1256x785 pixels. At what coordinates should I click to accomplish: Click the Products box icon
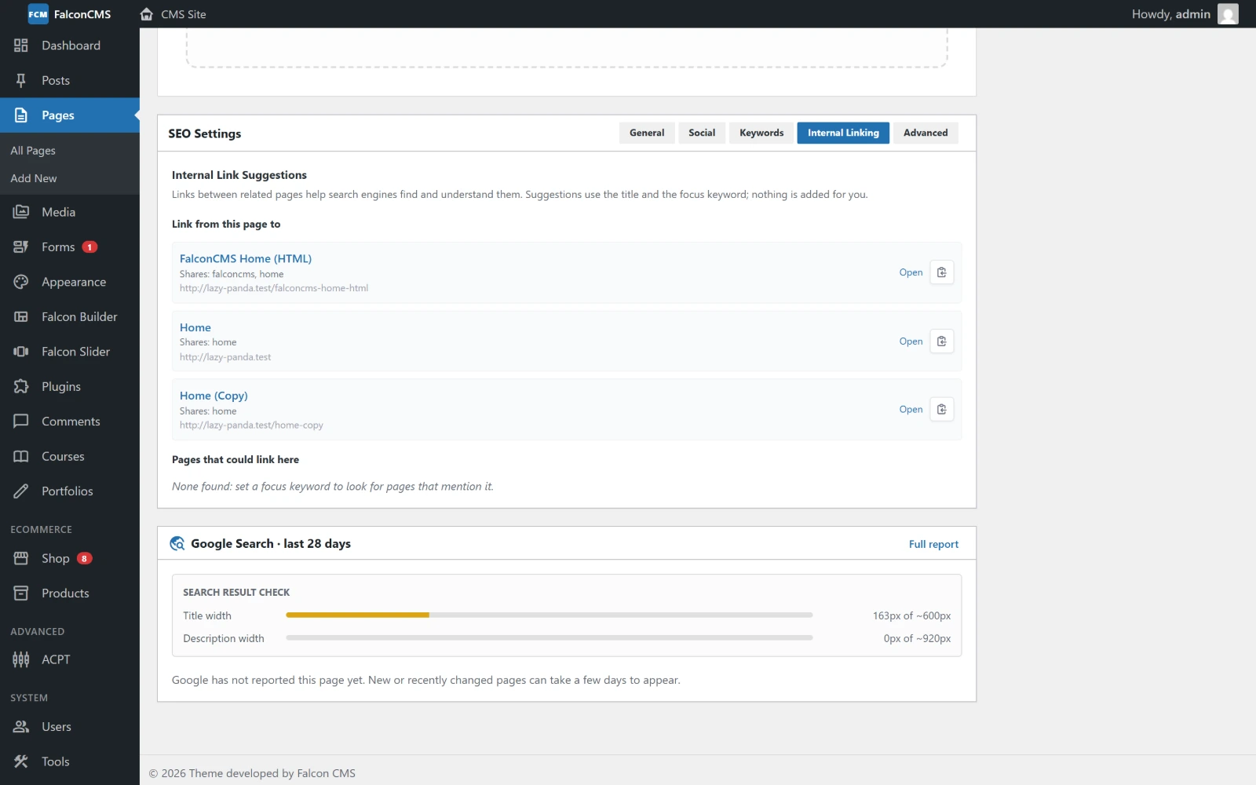[x=21, y=593]
